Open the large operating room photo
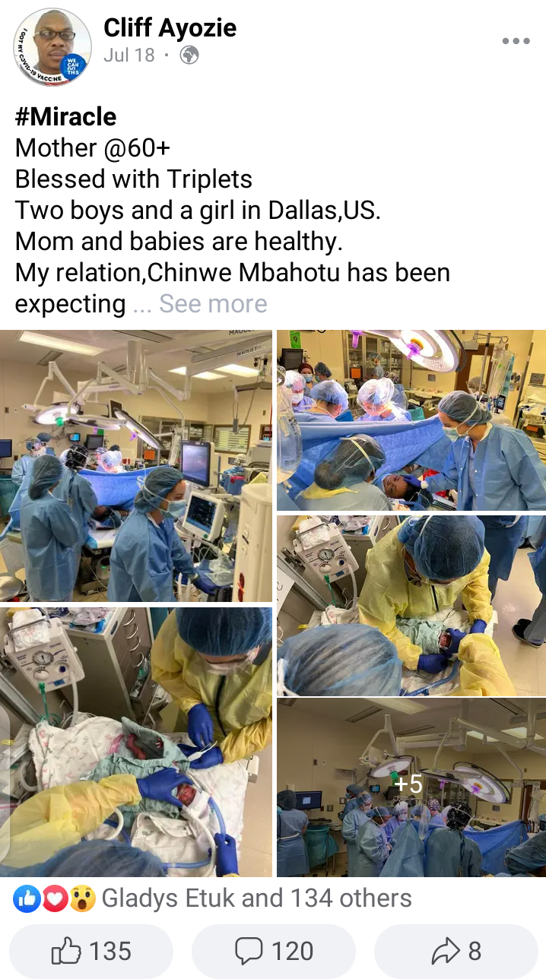The image size is (546, 979). click(136, 466)
